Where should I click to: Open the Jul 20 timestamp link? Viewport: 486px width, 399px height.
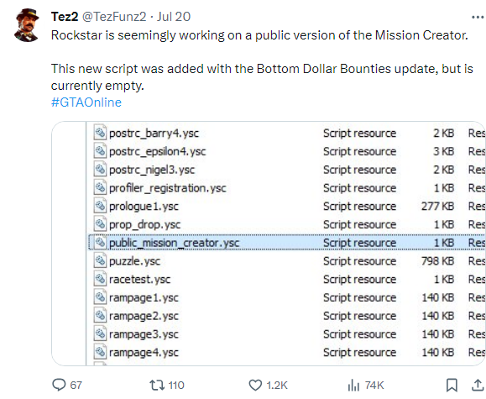point(174,17)
